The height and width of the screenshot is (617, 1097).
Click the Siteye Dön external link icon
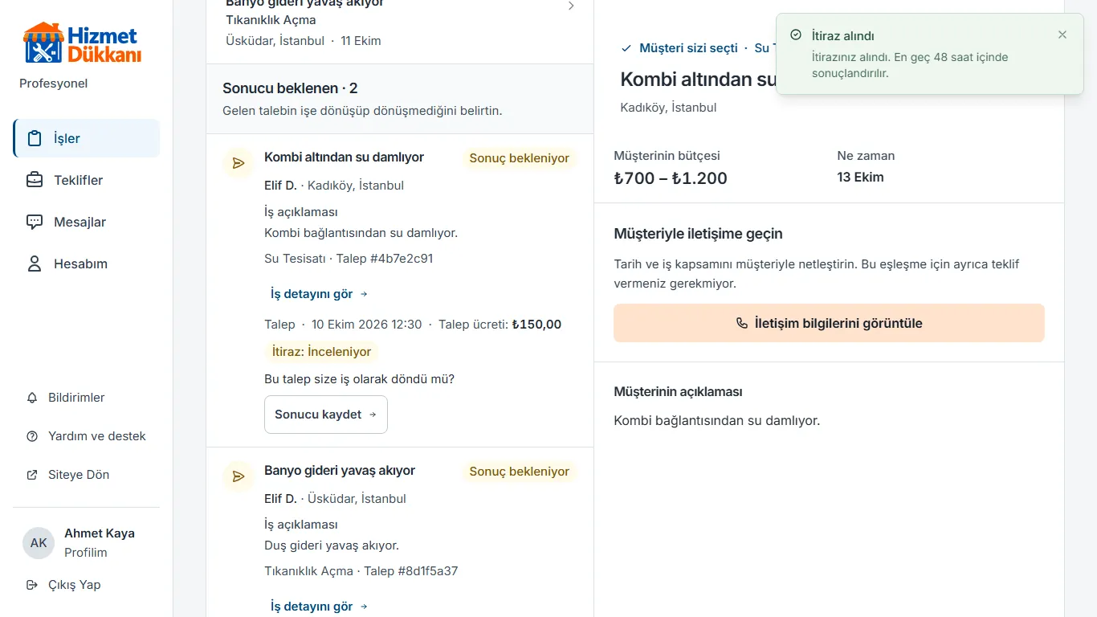[x=32, y=475]
